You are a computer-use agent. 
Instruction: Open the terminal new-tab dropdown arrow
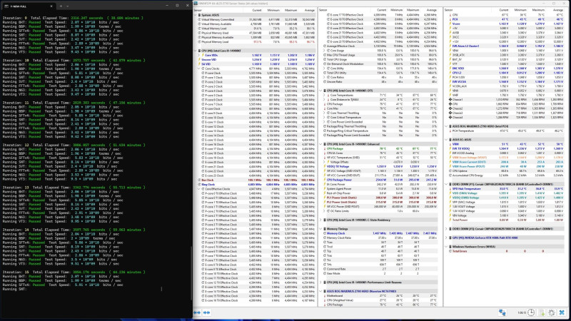(x=67, y=6)
